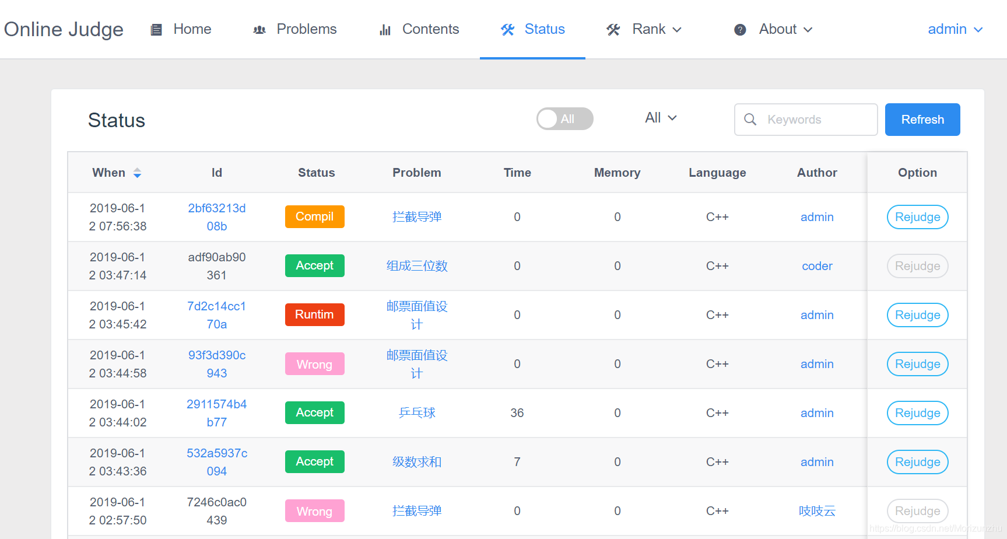Click disabled Rejudge for 7246c0ac0439
This screenshot has height=539, width=1007.
pos(917,511)
